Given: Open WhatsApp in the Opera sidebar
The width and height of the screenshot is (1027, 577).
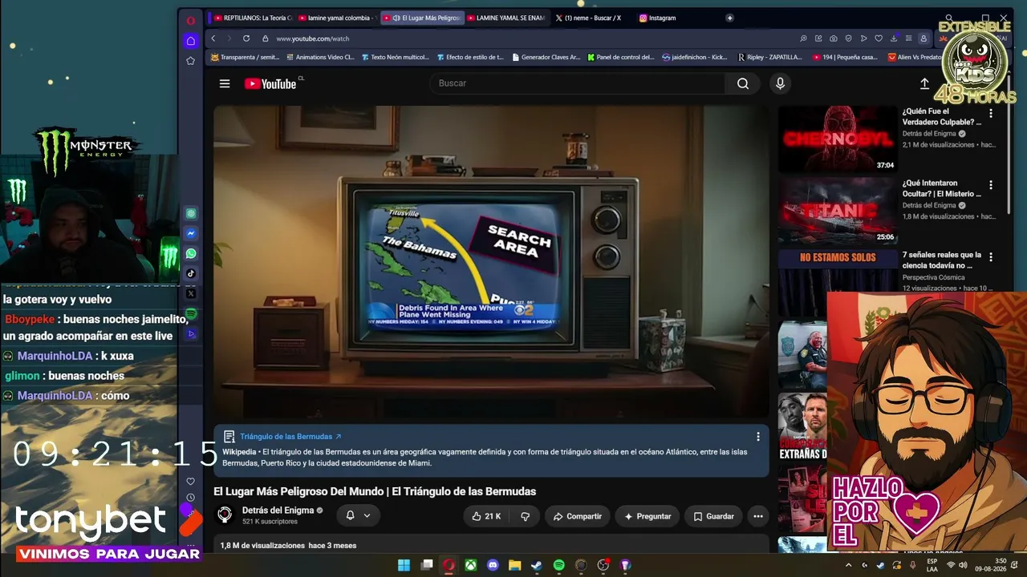Looking at the screenshot, I should pyautogui.click(x=191, y=253).
